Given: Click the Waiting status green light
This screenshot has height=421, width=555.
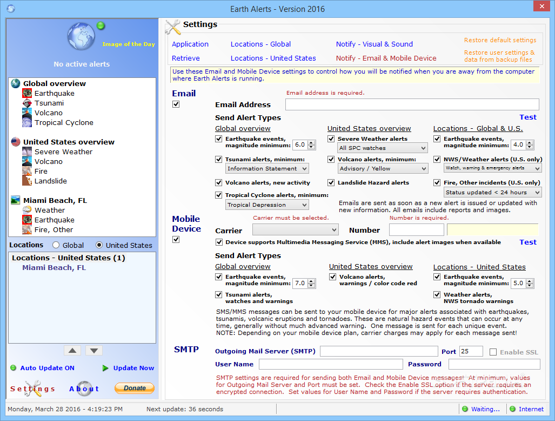Looking at the screenshot, I should click(x=465, y=409).
